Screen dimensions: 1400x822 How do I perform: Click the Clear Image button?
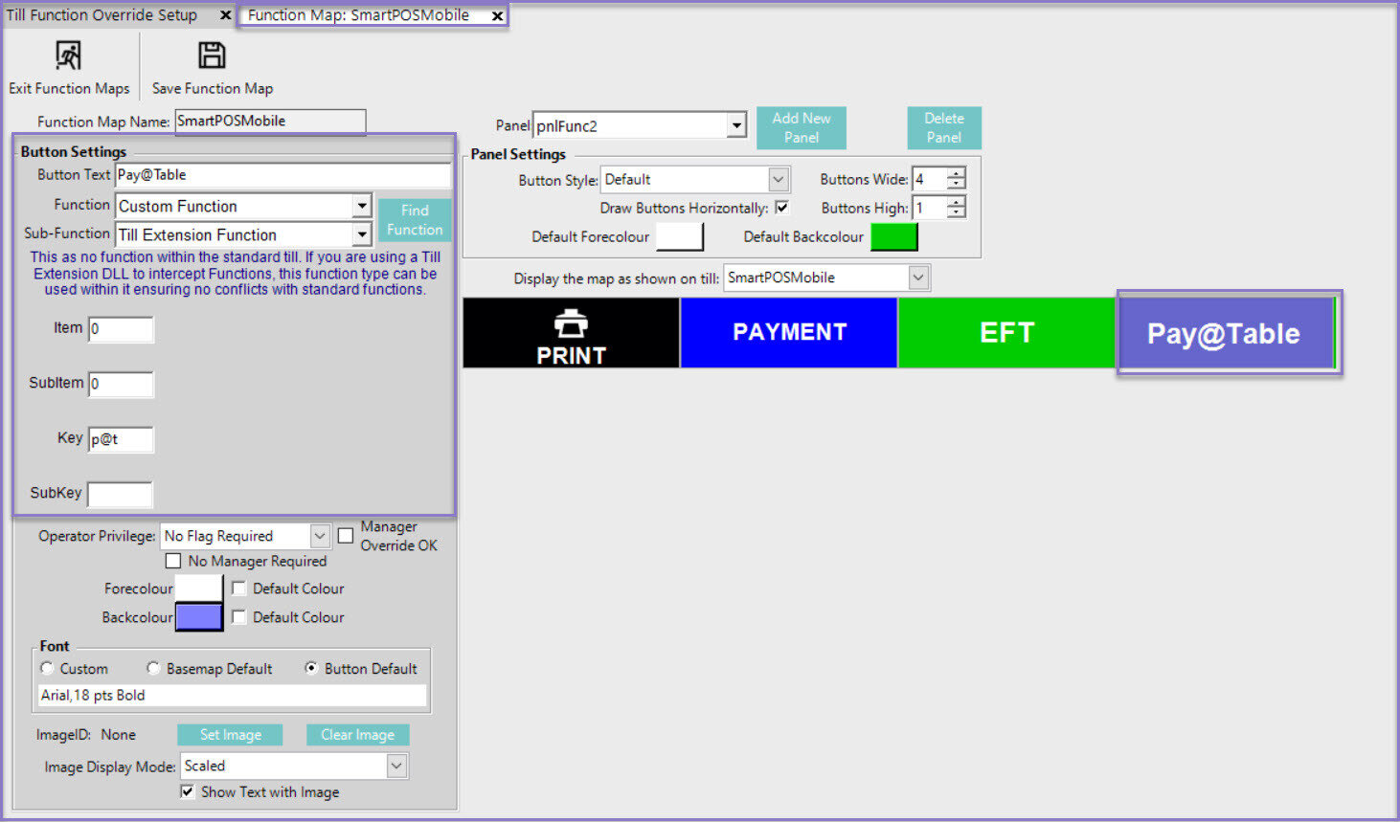tap(357, 735)
